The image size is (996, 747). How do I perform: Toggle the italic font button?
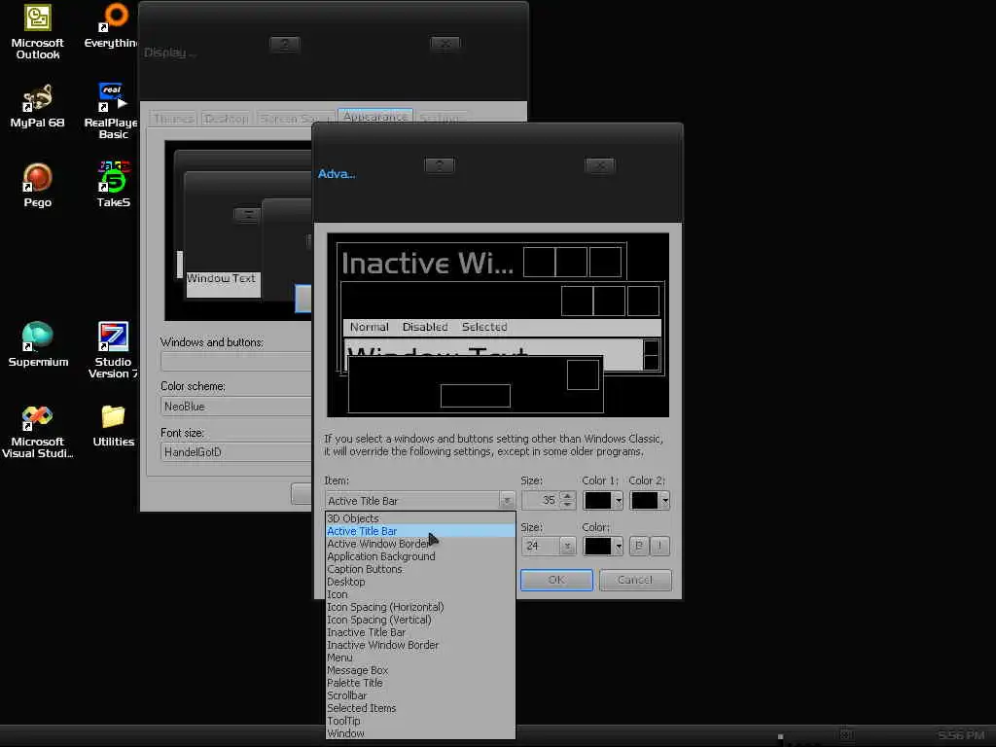[660, 547]
